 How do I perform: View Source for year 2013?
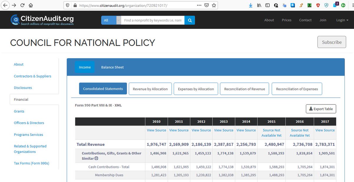[224, 130]
